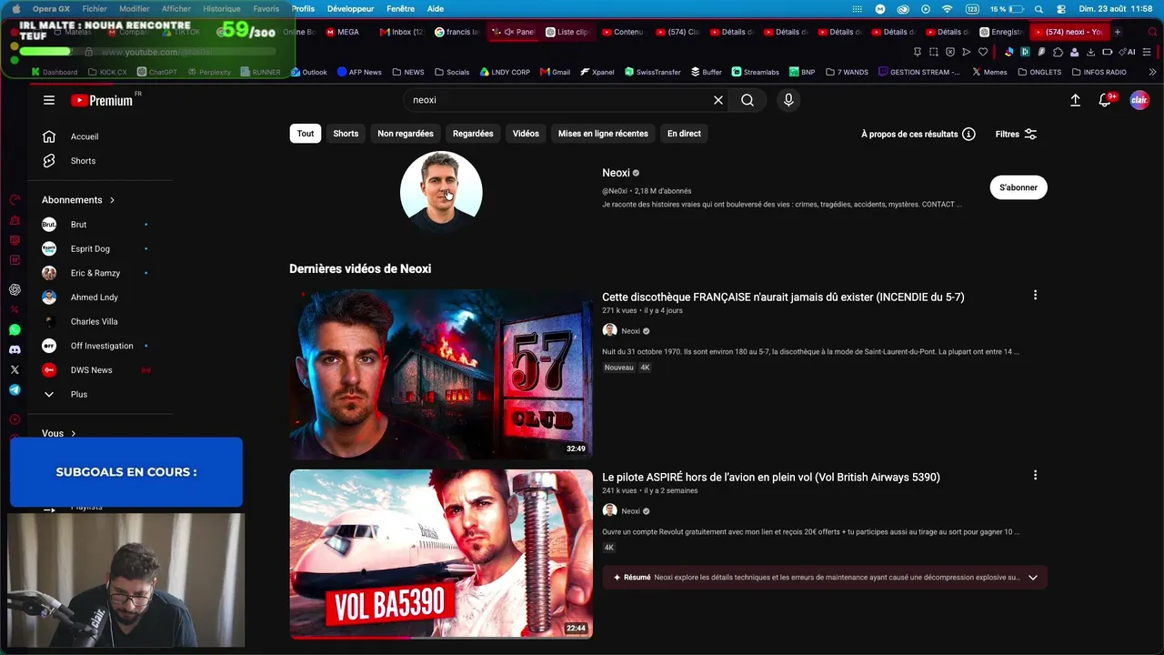Filter by Non regardées chip
The height and width of the screenshot is (655, 1164).
click(406, 134)
